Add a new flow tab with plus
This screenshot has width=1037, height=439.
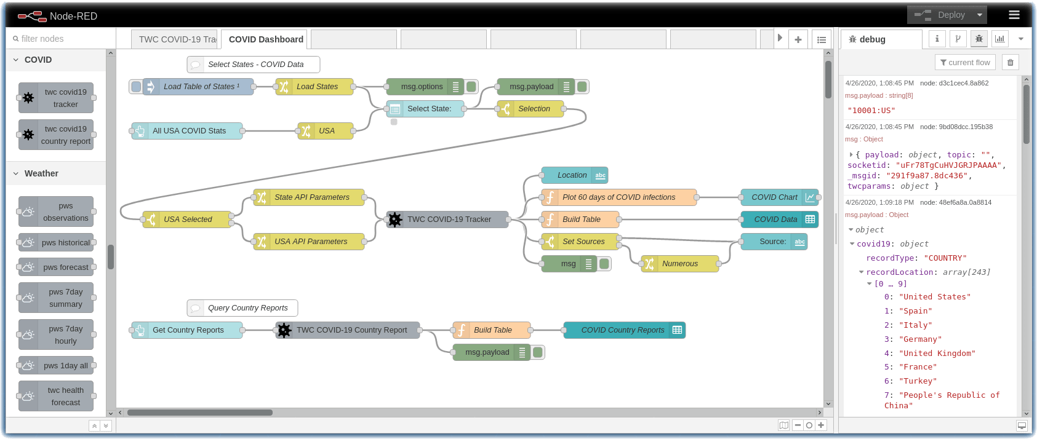click(798, 39)
